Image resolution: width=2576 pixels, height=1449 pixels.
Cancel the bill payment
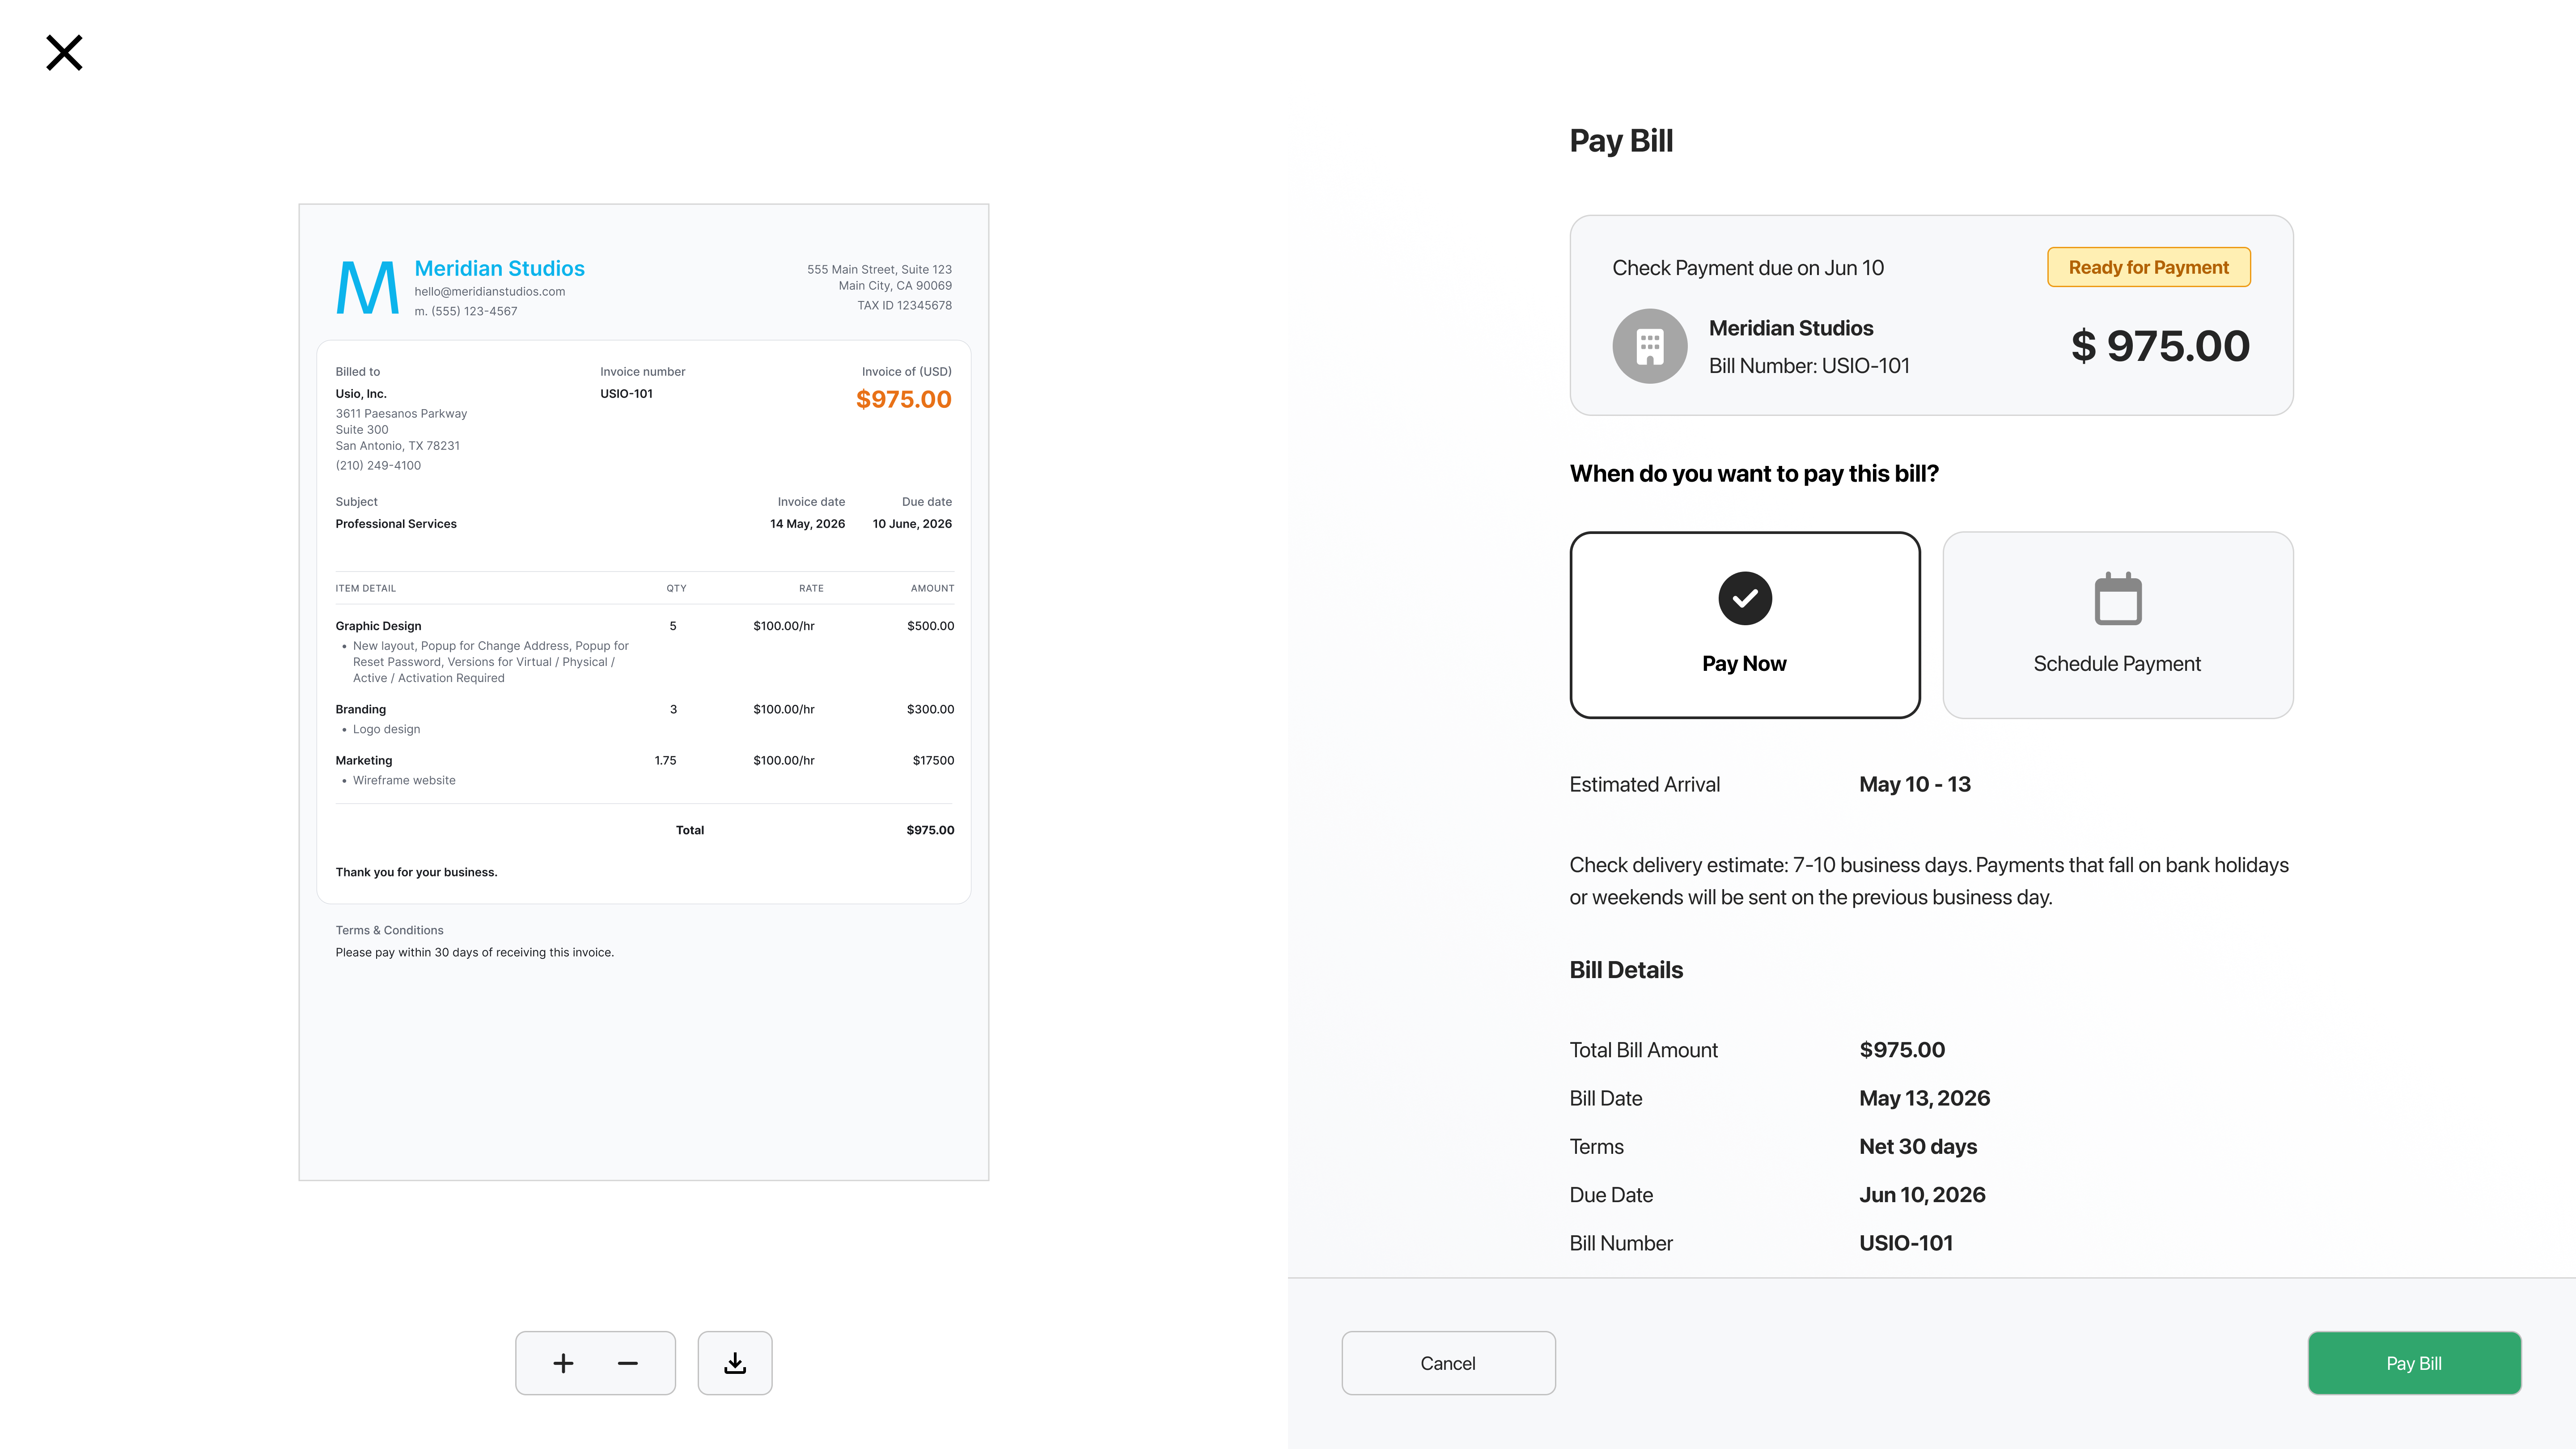coord(1448,1363)
